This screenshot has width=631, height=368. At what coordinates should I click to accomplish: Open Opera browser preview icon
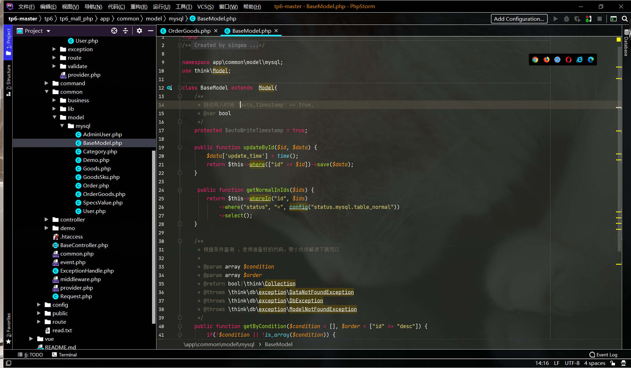pos(569,60)
